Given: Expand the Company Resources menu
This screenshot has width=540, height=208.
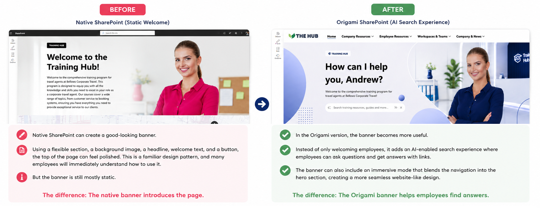Looking at the screenshot, I should 358,37.
